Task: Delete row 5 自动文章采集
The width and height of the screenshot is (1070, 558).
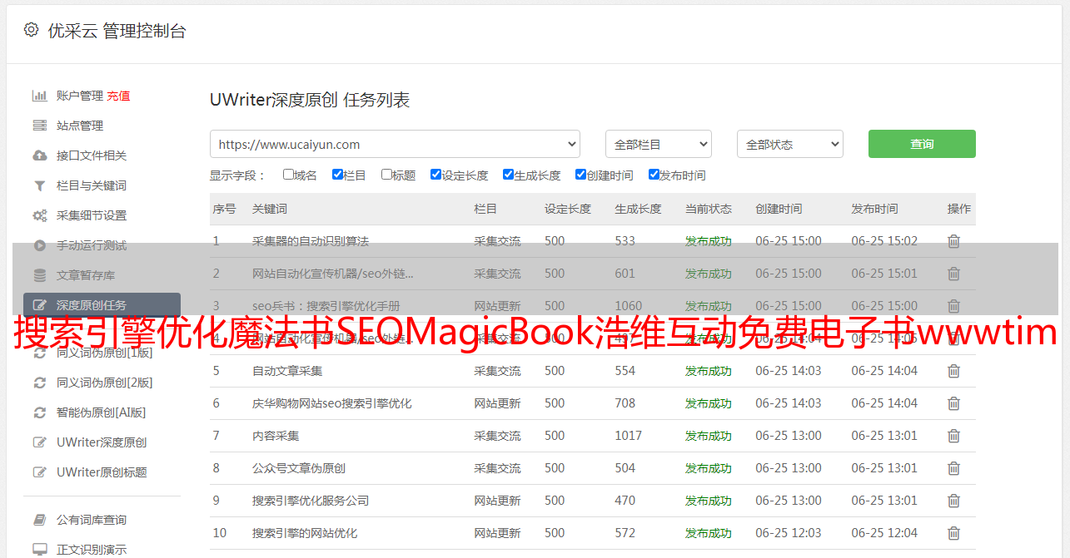Action: (x=954, y=371)
